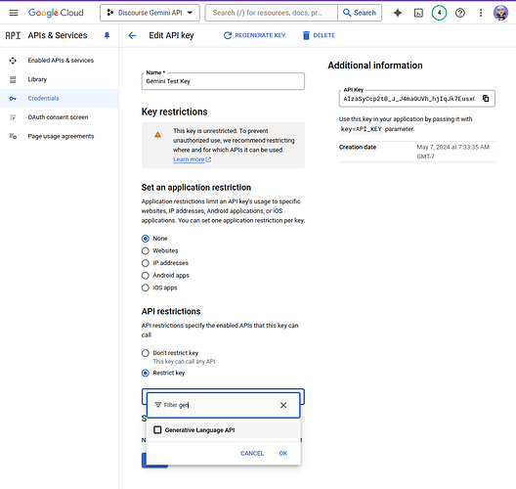Open the Gemini AI sparkle assistant
Image resolution: width=516 pixels, height=489 pixels.
pyautogui.click(x=398, y=13)
